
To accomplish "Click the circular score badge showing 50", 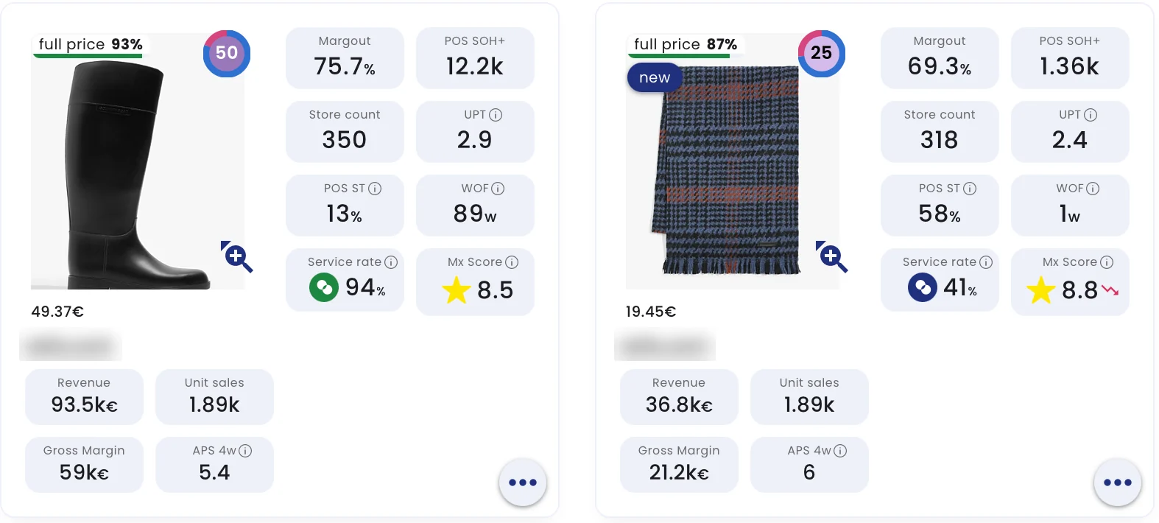I will pyautogui.click(x=227, y=53).
